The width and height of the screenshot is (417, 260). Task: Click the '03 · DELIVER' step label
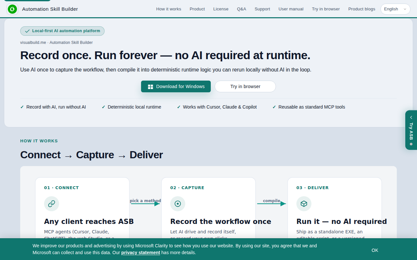coord(312,188)
